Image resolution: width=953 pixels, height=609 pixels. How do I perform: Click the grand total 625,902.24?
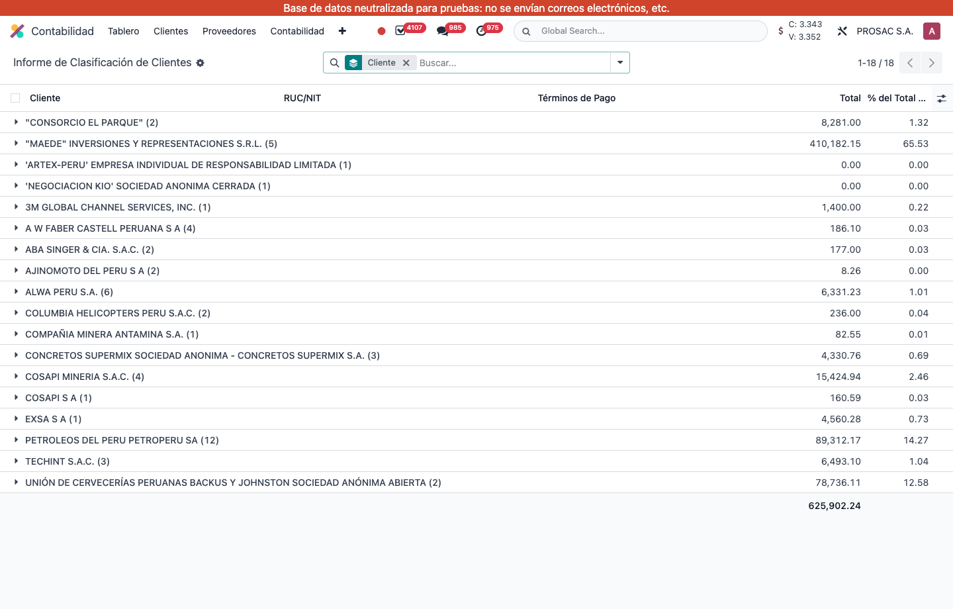coord(835,506)
